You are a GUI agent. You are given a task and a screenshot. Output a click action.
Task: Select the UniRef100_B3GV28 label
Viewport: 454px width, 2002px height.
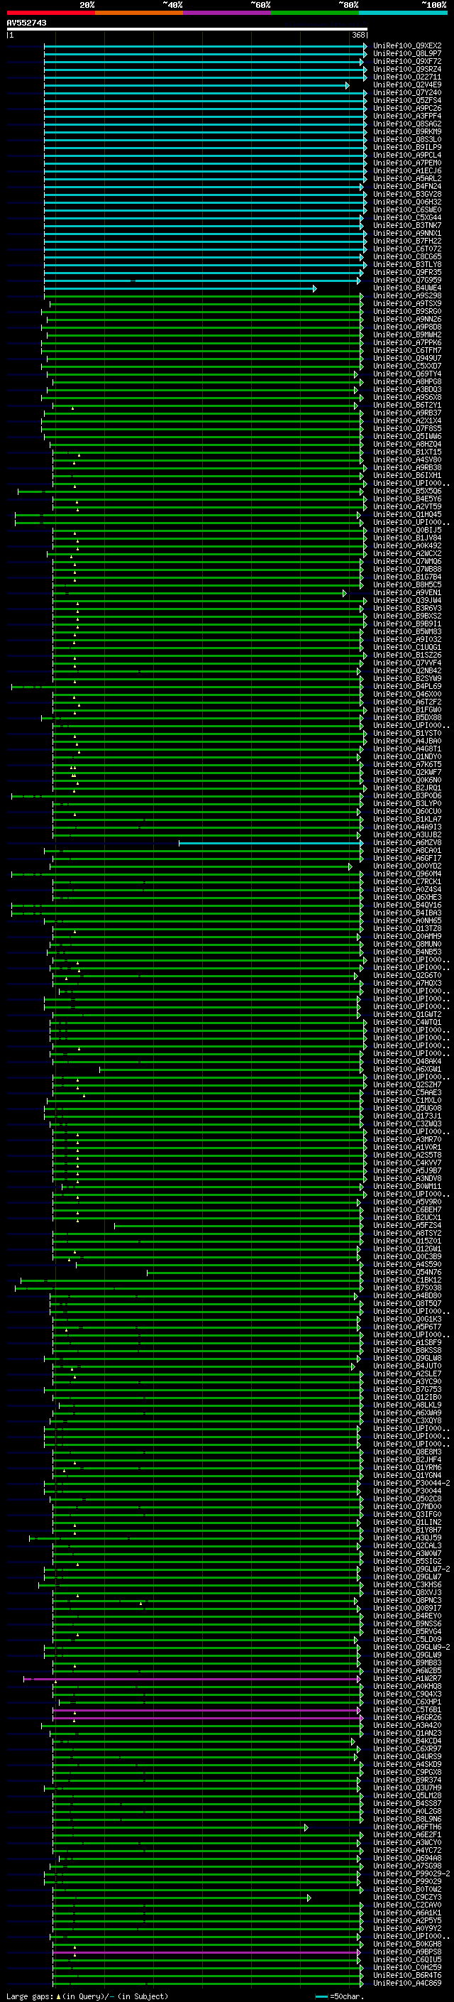coord(407,195)
